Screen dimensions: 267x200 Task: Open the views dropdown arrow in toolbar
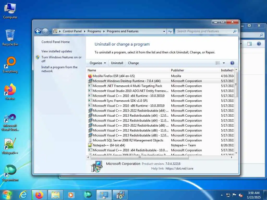coord(224,63)
